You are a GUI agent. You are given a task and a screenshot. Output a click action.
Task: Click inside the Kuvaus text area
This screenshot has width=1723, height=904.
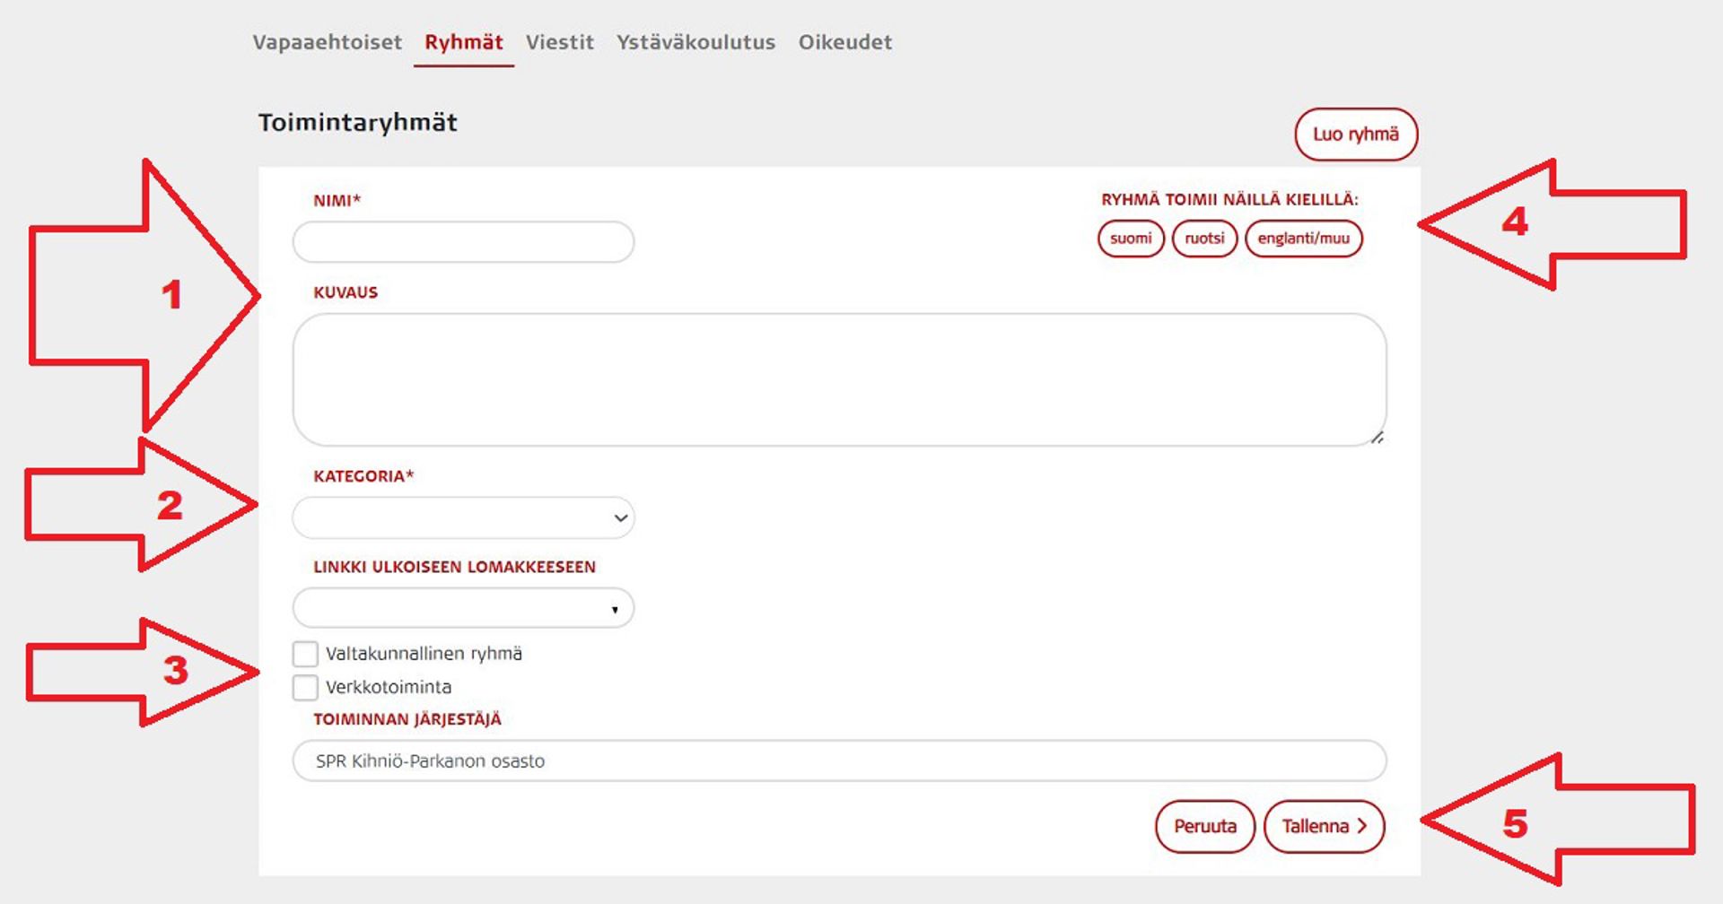point(839,379)
